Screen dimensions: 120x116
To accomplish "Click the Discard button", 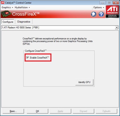I will pos(83,111).
